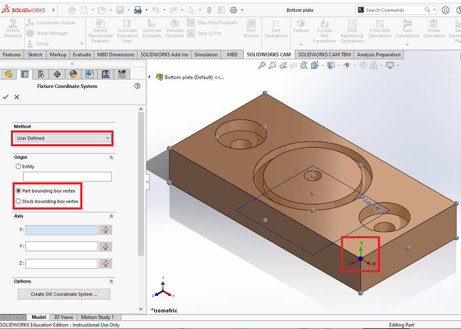Accept with the green checkmark
The width and height of the screenshot is (461, 329).
coord(6,97)
